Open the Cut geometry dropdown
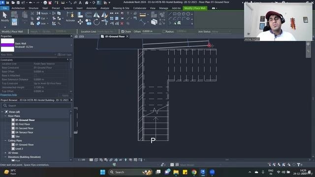This screenshot has height=177, width=315. [47, 19]
